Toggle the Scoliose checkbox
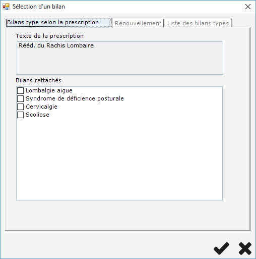 click(20, 115)
